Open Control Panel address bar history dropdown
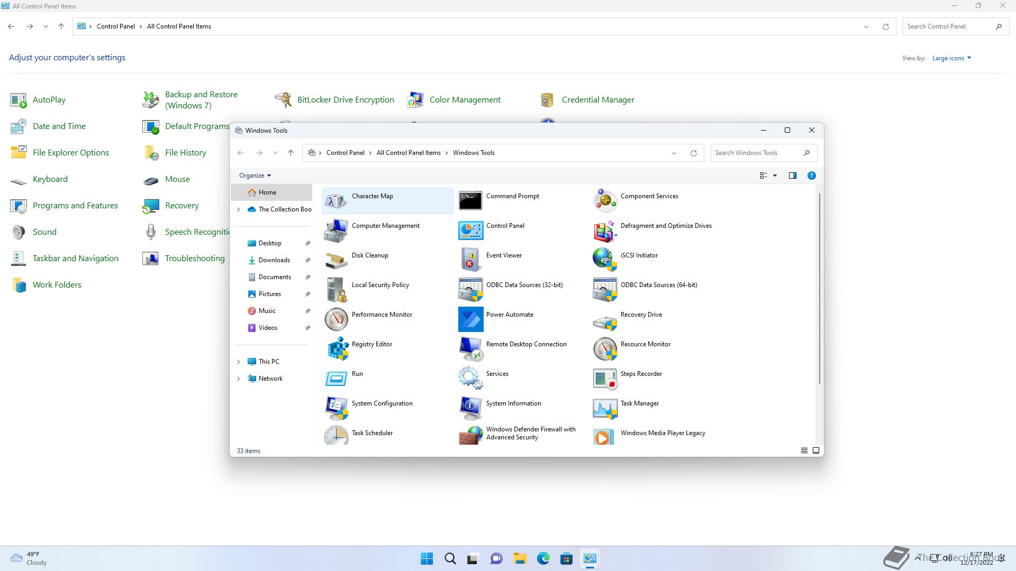This screenshot has height=571, width=1016. point(866,26)
